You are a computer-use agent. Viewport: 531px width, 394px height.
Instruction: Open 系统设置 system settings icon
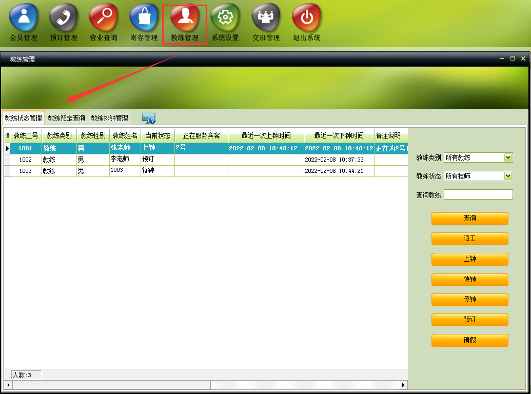[x=225, y=23]
